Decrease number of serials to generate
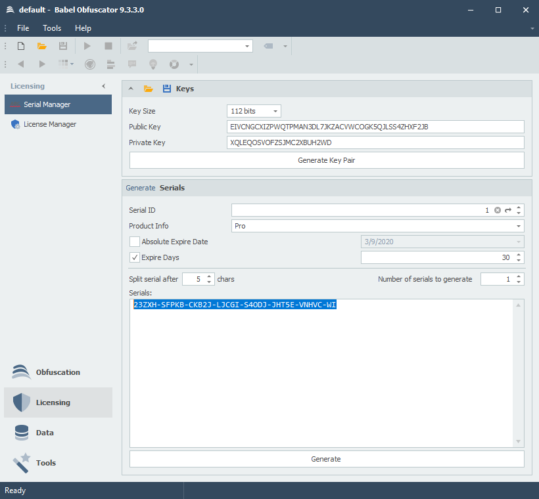The width and height of the screenshot is (539, 499). pos(519,282)
